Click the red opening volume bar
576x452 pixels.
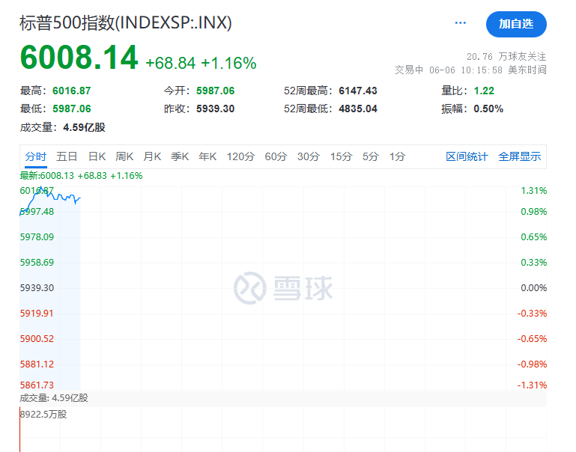tap(19, 430)
